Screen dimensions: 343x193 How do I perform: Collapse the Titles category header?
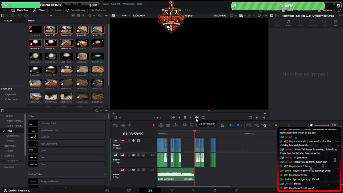point(105,116)
